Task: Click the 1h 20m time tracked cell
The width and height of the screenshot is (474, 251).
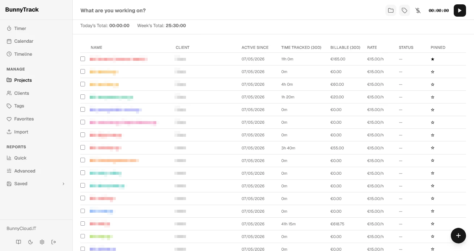Action: [288, 97]
